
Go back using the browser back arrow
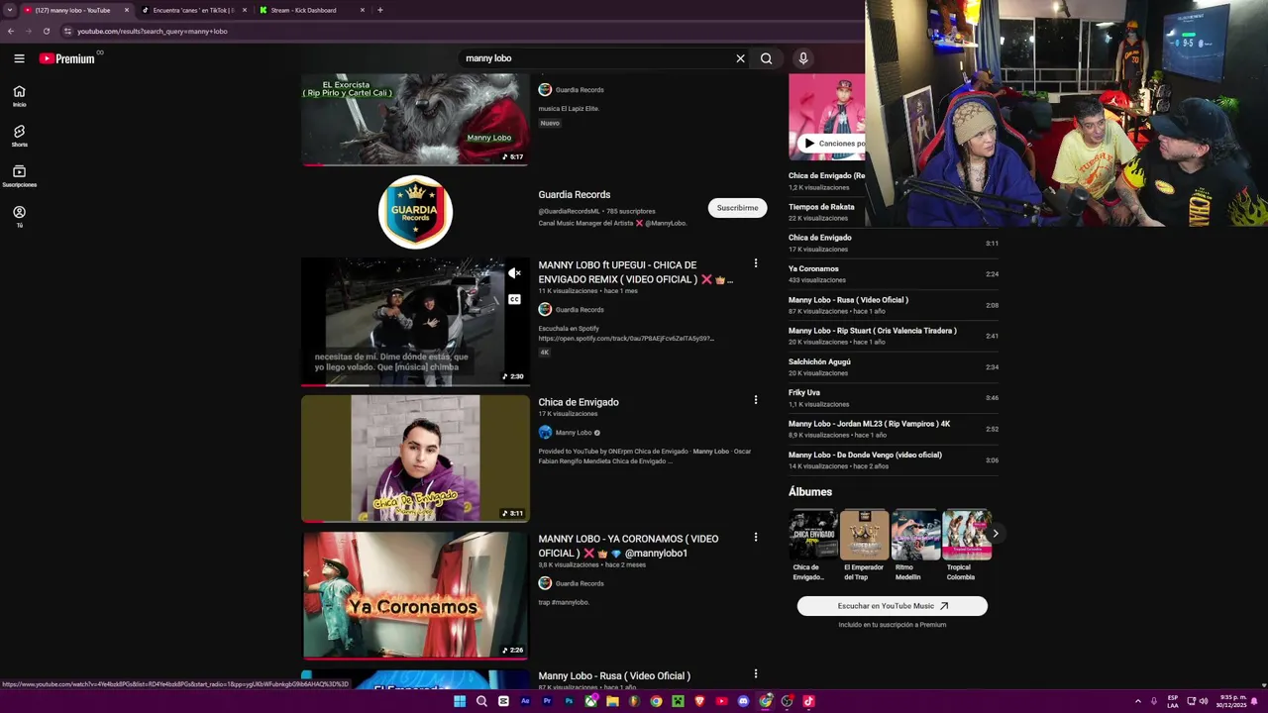pos(11,31)
